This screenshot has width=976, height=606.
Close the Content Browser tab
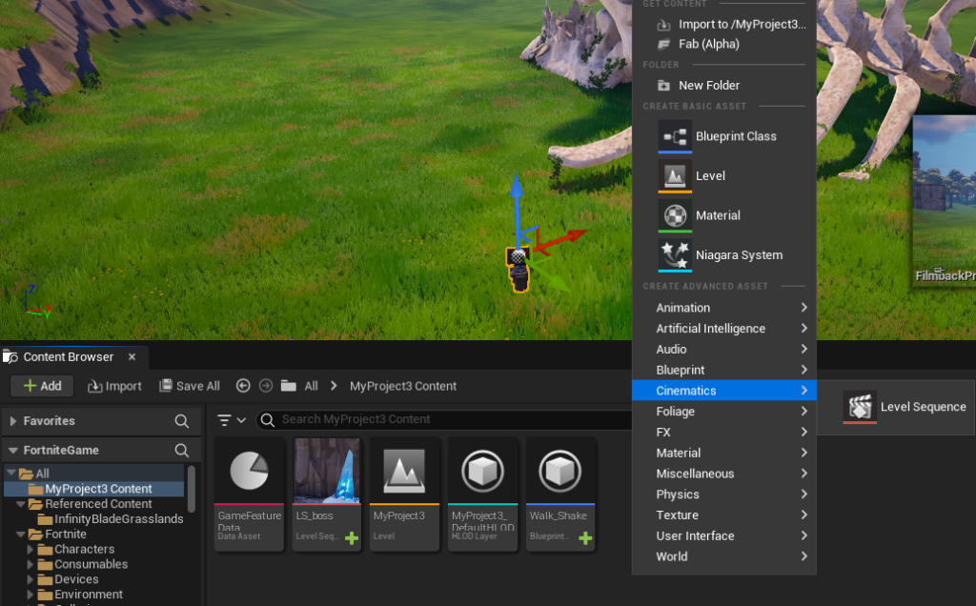[132, 356]
